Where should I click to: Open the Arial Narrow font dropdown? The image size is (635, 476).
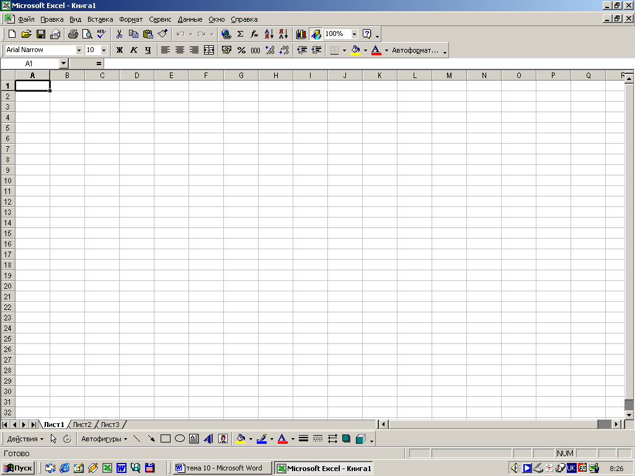(x=79, y=50)
